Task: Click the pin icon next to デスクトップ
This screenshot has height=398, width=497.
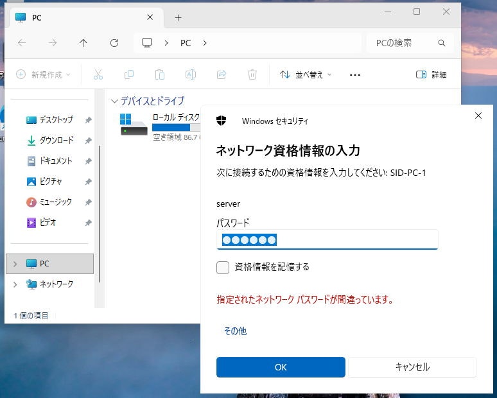Action: point(89,120)
